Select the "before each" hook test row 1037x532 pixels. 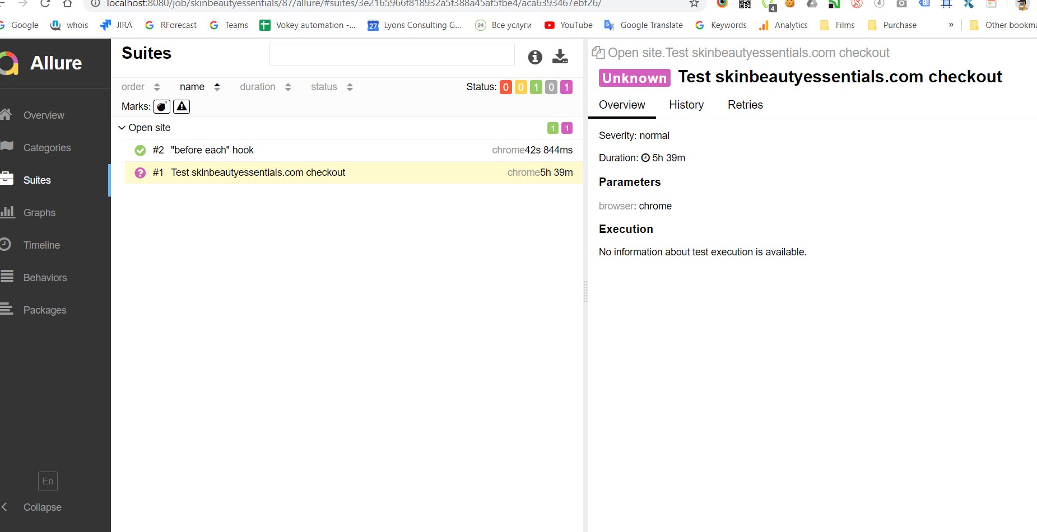[354, 150]
